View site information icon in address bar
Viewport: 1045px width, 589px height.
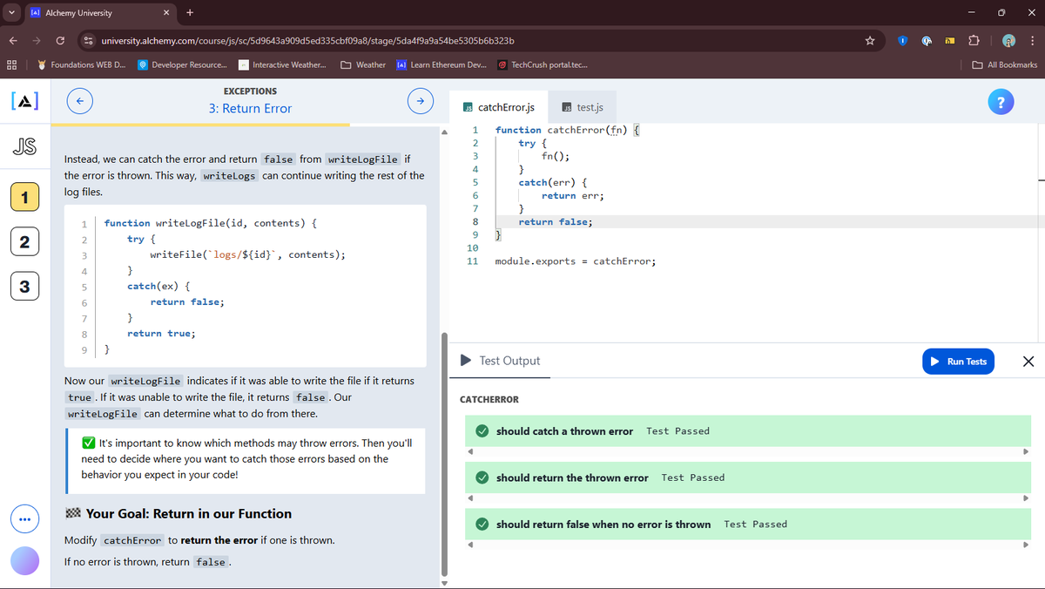[89, 40]
